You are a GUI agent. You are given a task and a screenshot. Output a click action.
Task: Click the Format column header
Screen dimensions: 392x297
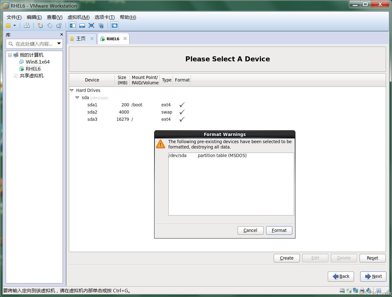pyautogui.click(x=182, y=80)
